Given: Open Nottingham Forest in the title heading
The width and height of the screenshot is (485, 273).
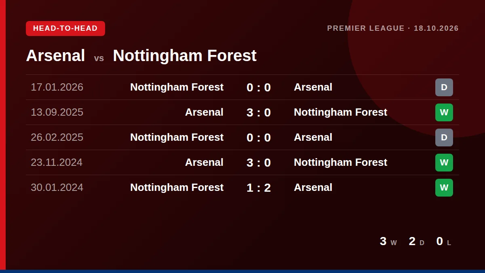Looking at the screenshot, I should click(x=185, y=55).
